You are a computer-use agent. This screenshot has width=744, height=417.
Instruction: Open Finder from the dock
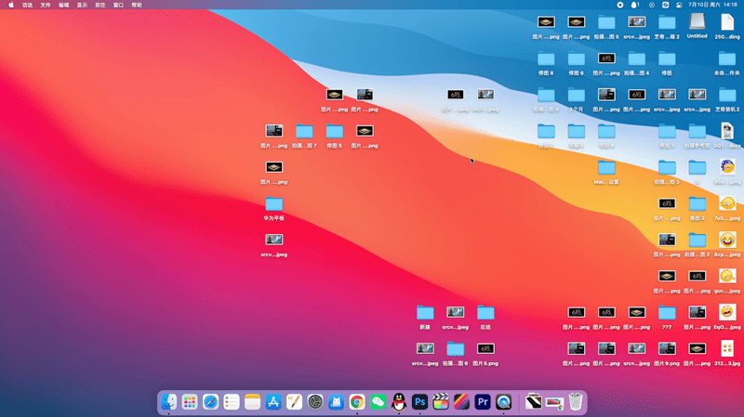[x=168, y=402]
